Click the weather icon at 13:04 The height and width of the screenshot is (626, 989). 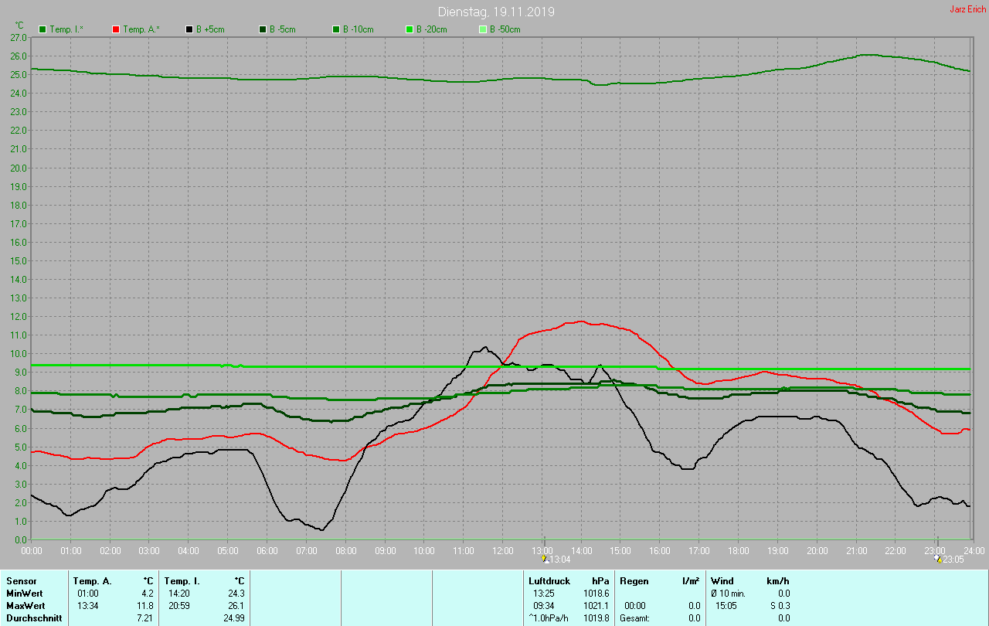[545, 559]
